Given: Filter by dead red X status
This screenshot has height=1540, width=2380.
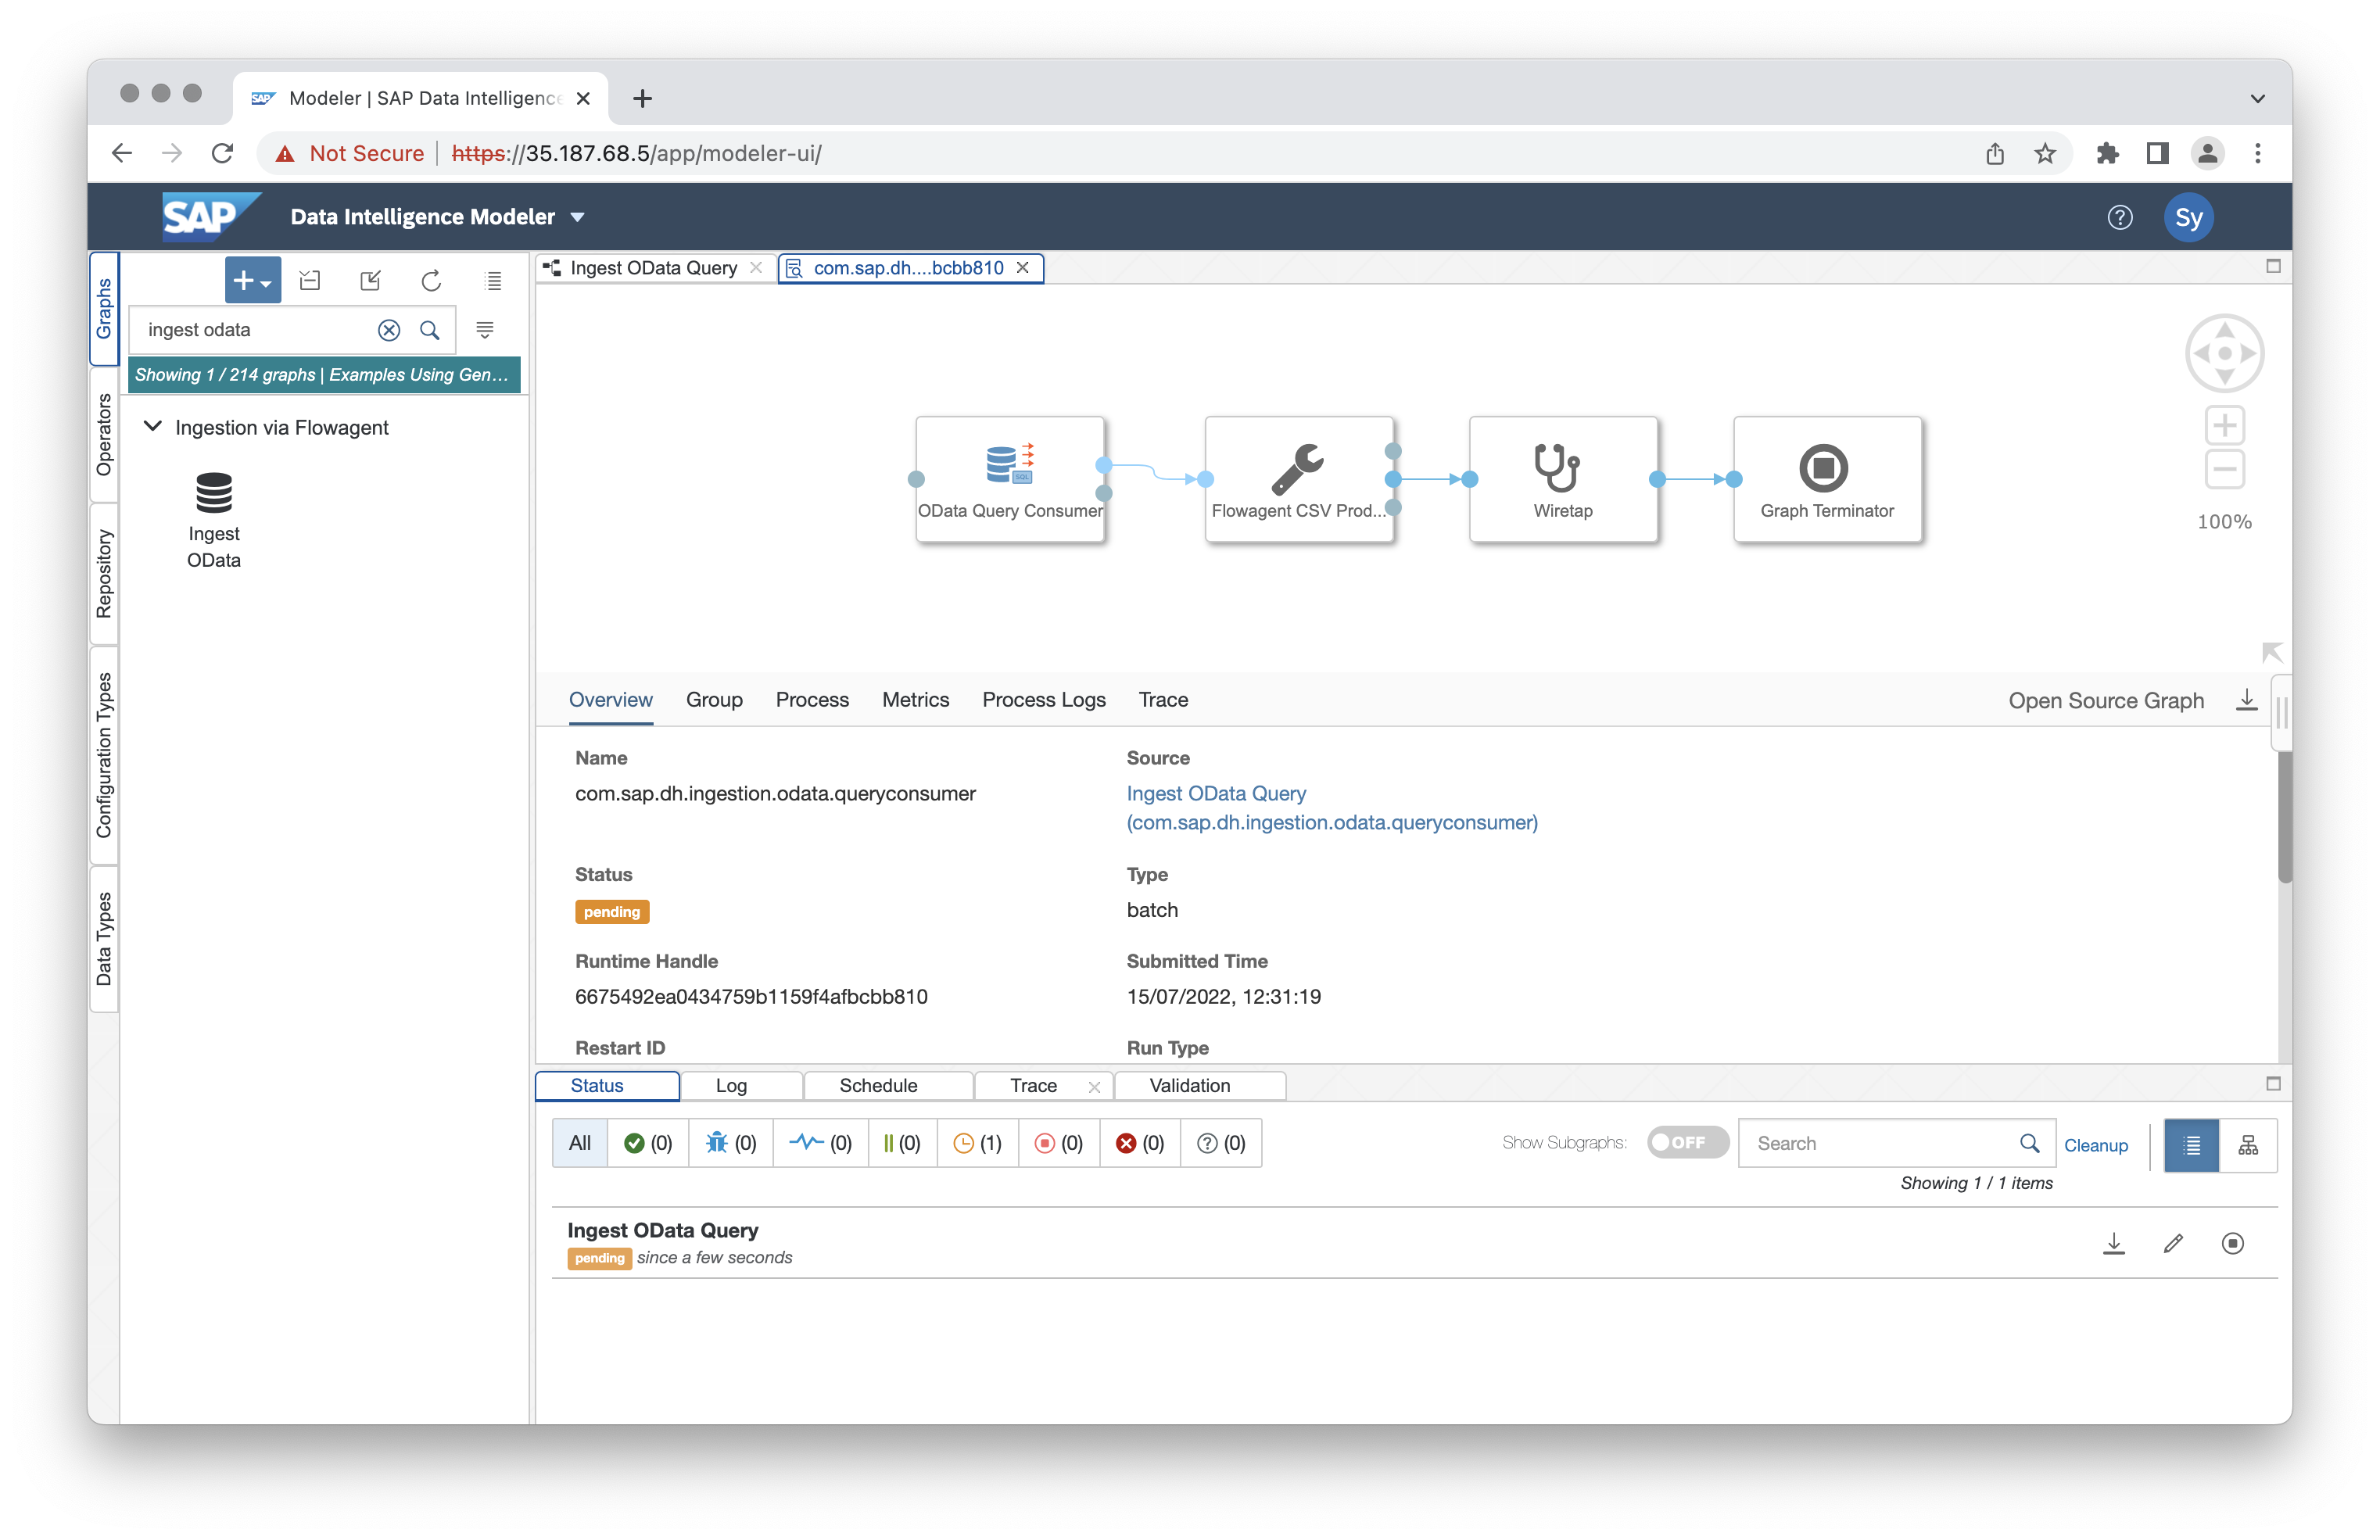Looking at the screenshot, I should [x=1140, y=1143].
